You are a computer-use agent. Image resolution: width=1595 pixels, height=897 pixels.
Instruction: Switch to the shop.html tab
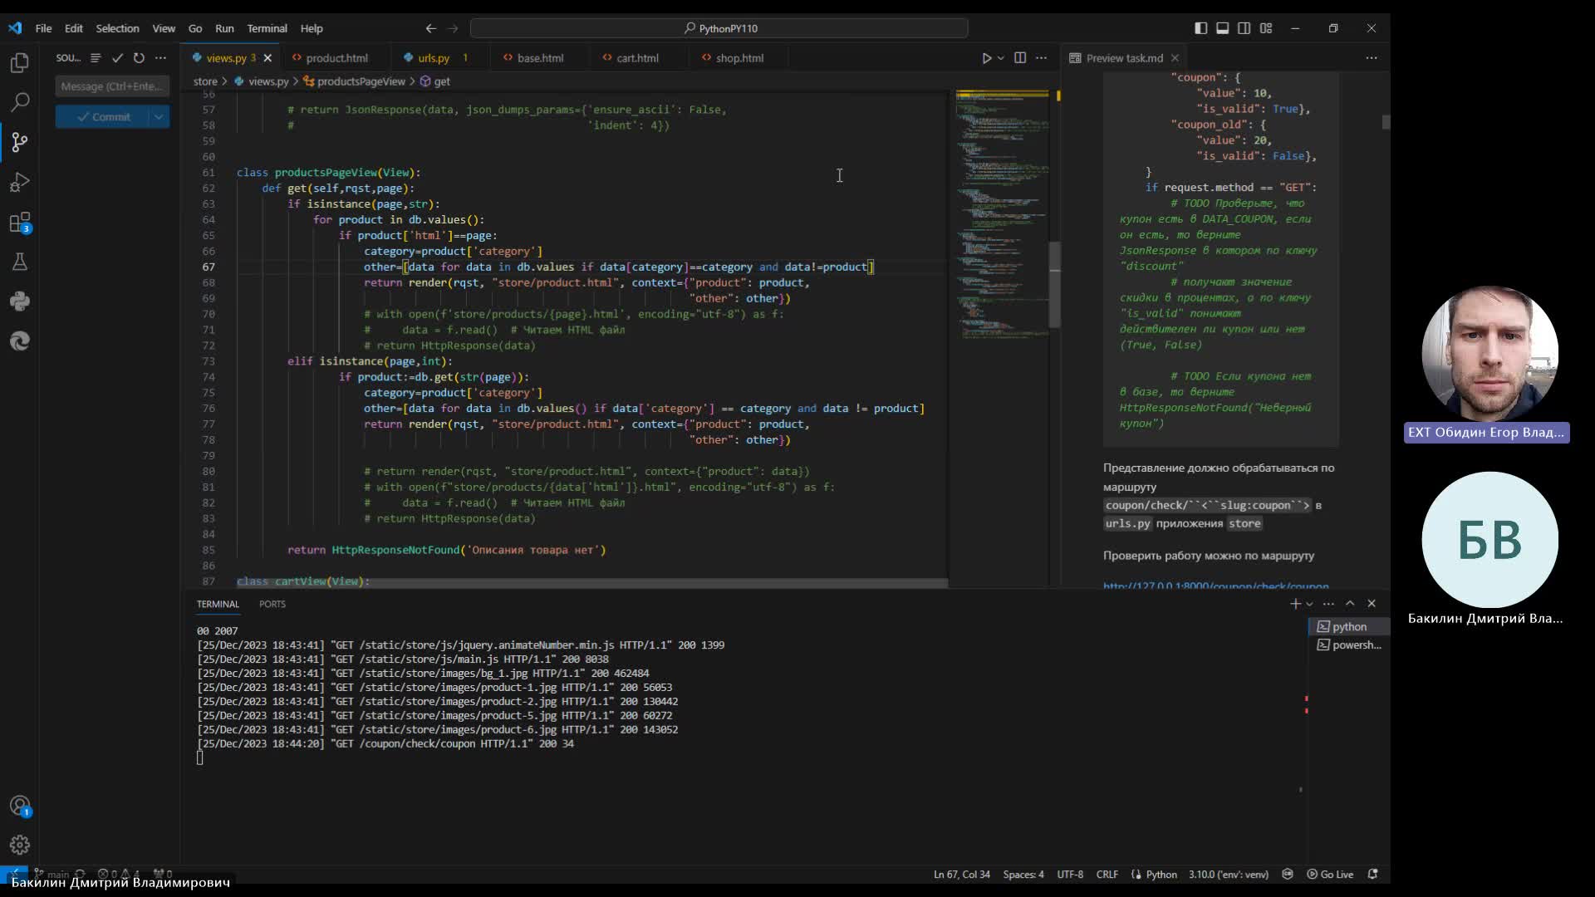pyautogui.click(x=739, y=58)
